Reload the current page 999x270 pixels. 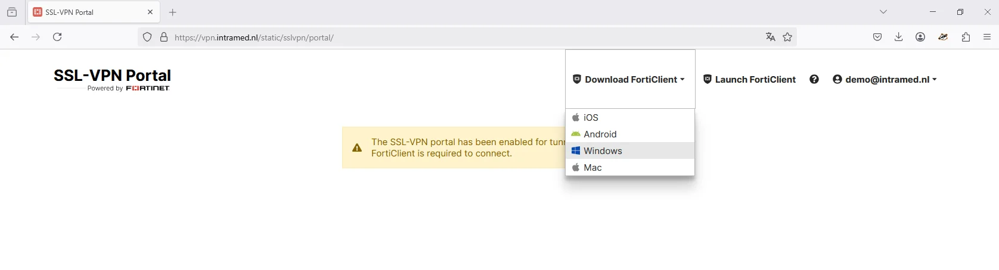[x=57, y=37]
